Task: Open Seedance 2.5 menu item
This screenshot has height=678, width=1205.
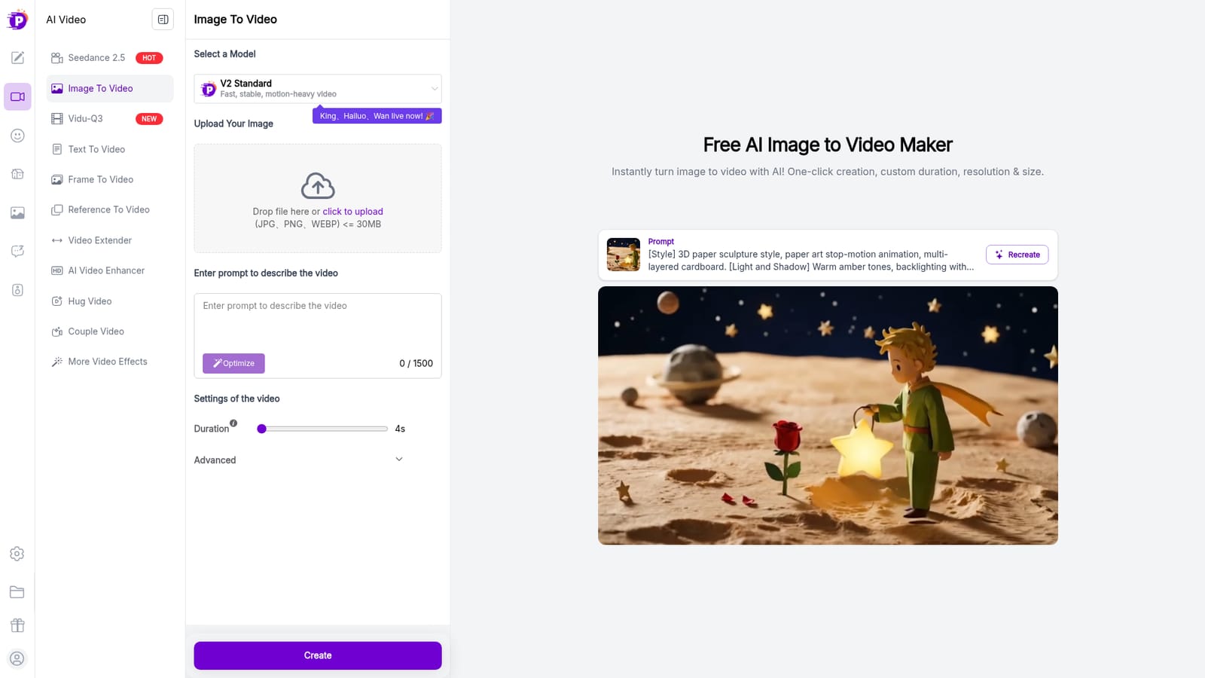Action: coord(110,58)
